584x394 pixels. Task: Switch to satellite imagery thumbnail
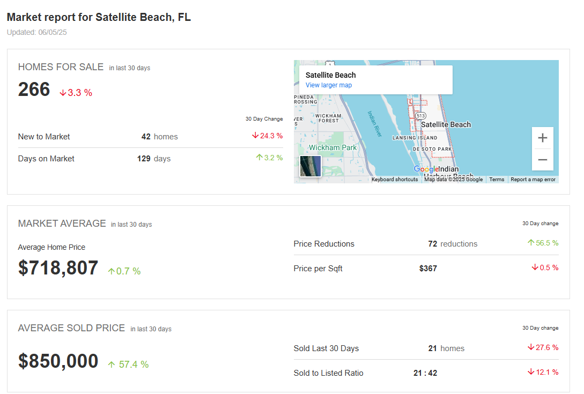(311, 166)
